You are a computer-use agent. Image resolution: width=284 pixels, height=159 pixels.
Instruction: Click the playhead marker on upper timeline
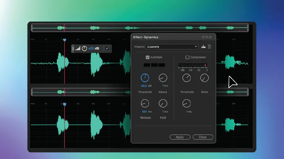tap(64, 40)
